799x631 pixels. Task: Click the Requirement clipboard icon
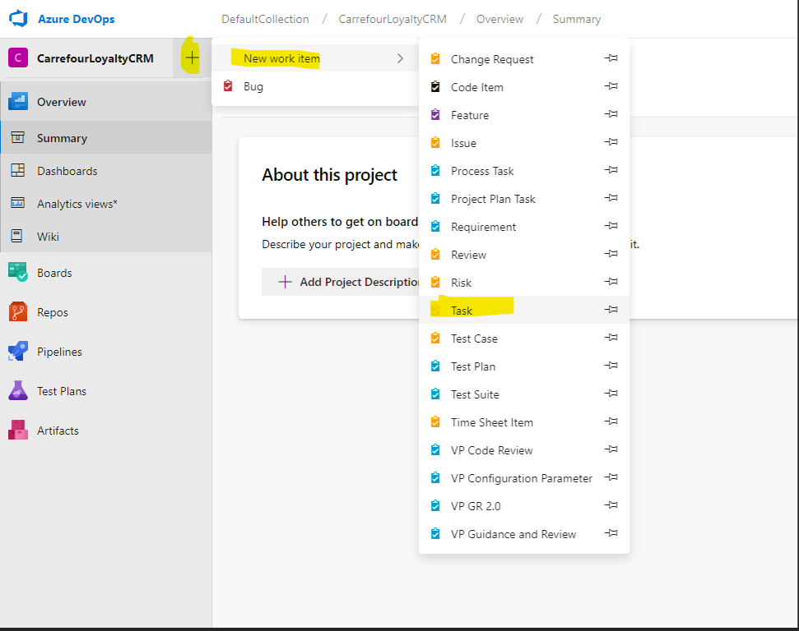coord(435,227)
